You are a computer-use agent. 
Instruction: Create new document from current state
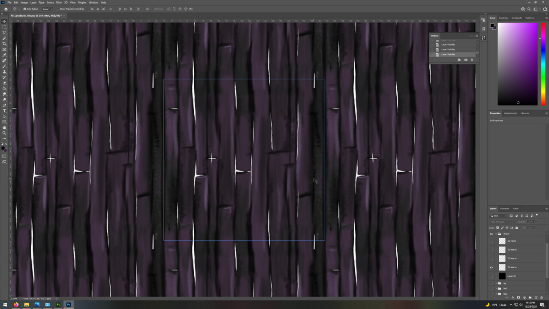[x=459, y=60]
